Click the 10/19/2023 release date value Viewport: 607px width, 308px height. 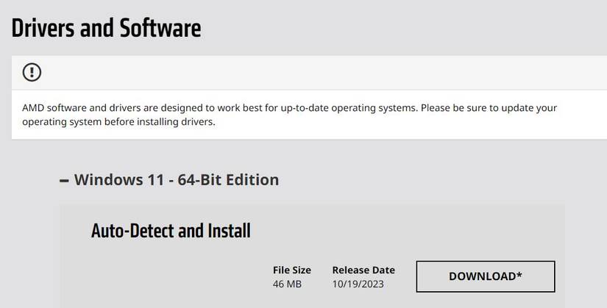(358, 284)
